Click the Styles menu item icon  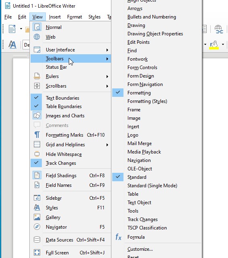[37, 207]
